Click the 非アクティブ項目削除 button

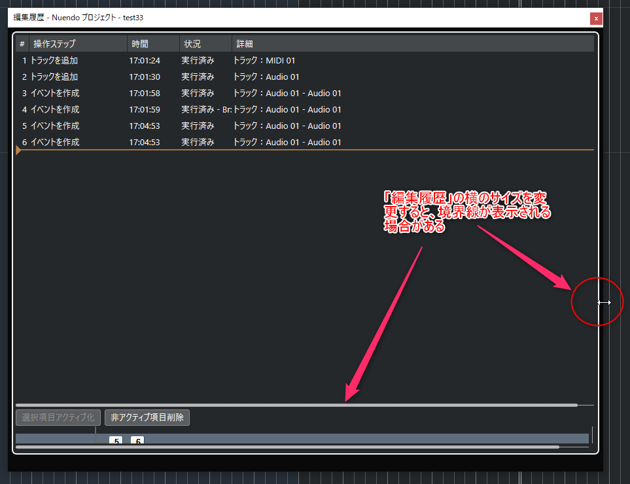(x=147, y=417)
